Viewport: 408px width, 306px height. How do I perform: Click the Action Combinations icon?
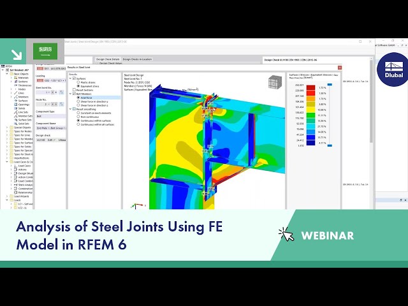click(x=15, y=177)
